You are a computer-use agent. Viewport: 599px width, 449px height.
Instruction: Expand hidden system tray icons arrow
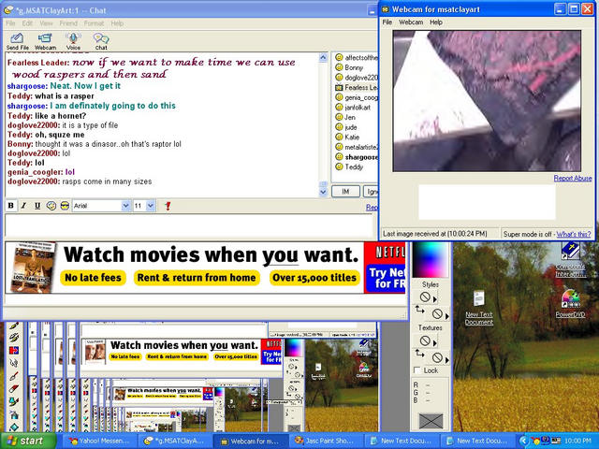click(x=524, y=441)
